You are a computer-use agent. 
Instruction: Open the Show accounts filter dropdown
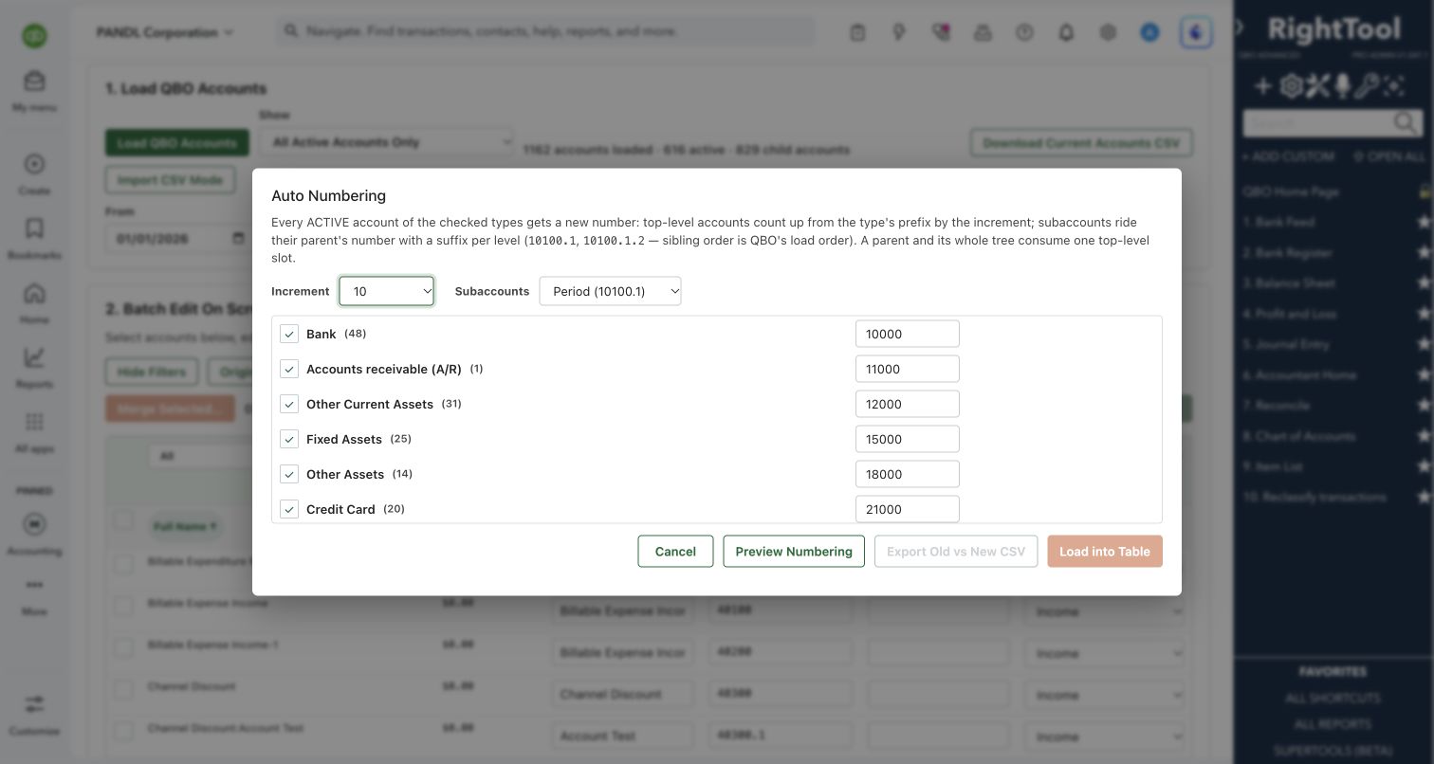(386, 142)
